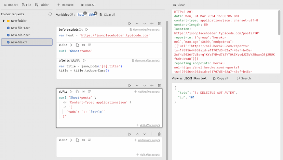The image size is (283, 160).
Task: Add a new Request
Action: pos(65,5)
